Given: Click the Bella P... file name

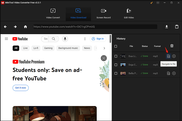Looking at the screenshot, I should pos(133,73).
